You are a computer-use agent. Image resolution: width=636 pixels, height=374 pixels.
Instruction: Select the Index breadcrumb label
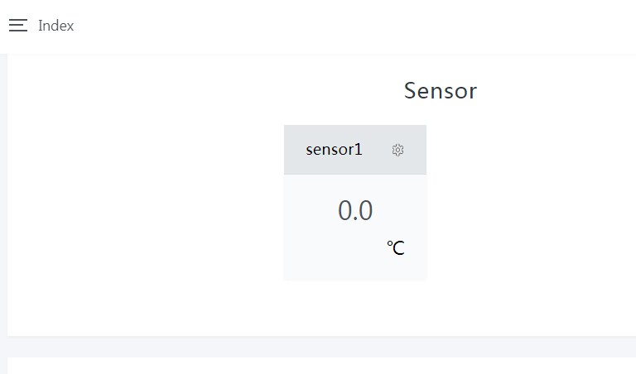(x=56, y=26)
